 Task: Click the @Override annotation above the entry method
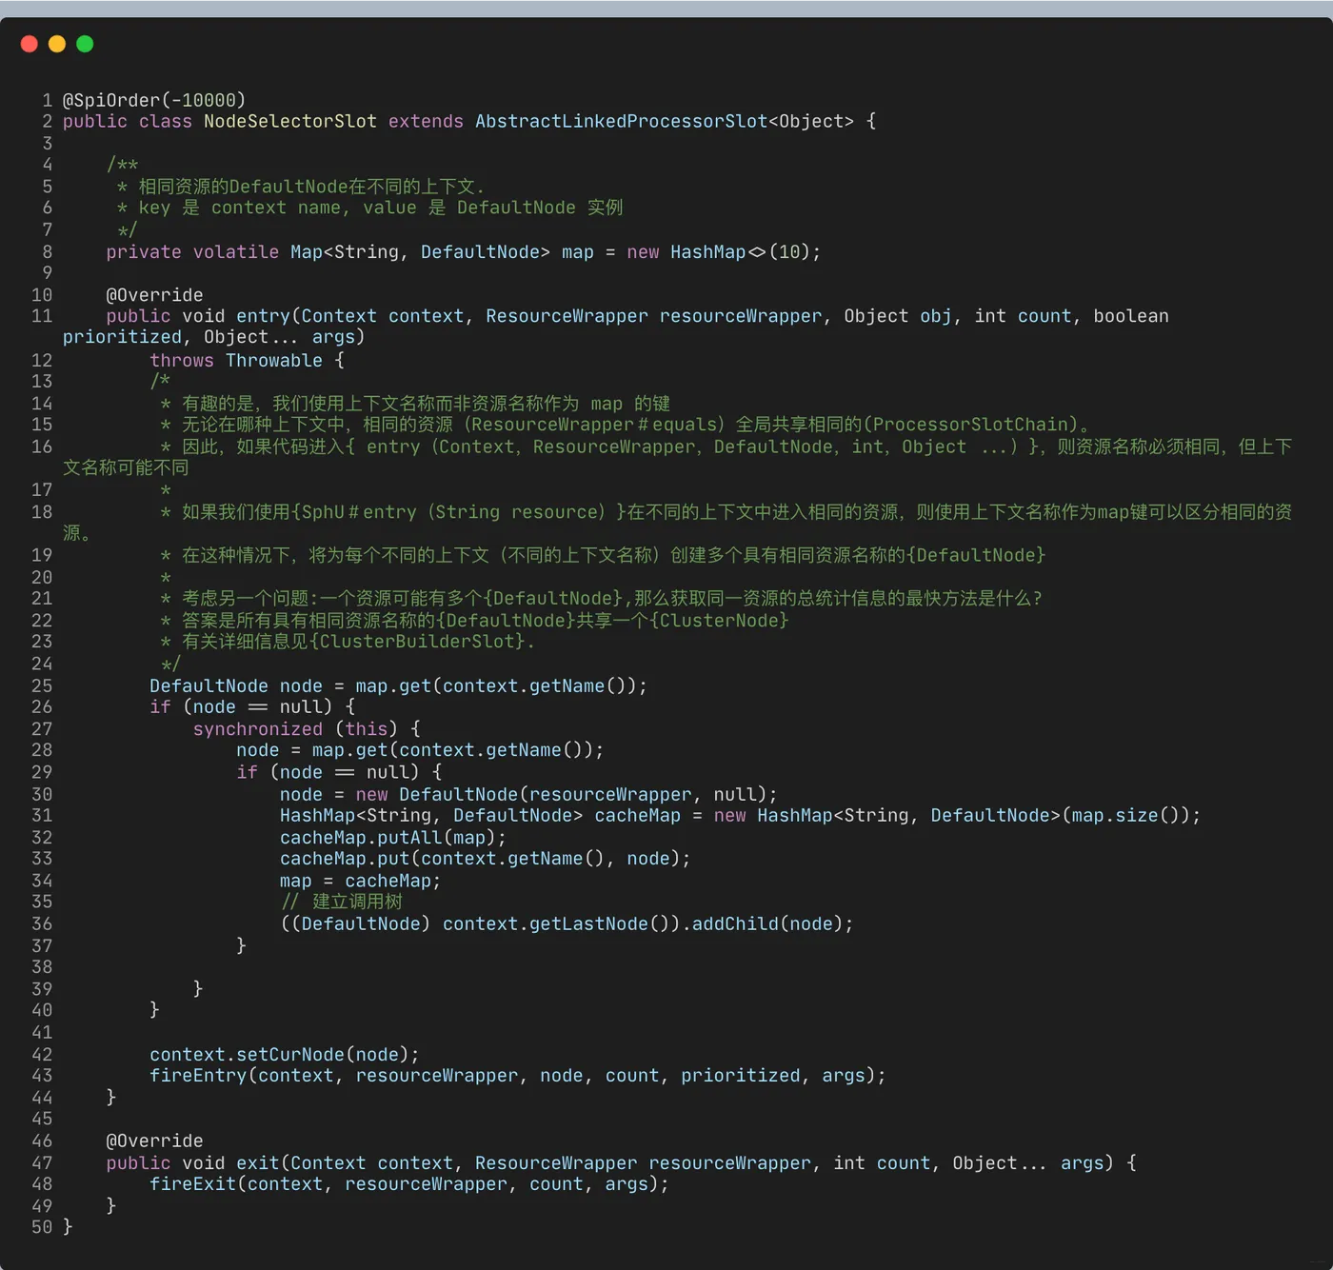pyautogui.click(x=154, y=295)
